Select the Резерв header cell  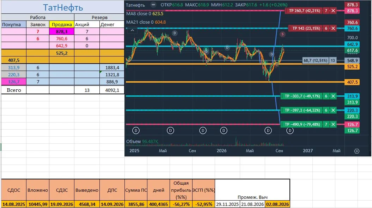pyautogui.click(x=99, y=17)
